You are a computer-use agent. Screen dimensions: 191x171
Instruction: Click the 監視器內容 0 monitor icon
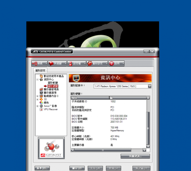click(41, 96)
